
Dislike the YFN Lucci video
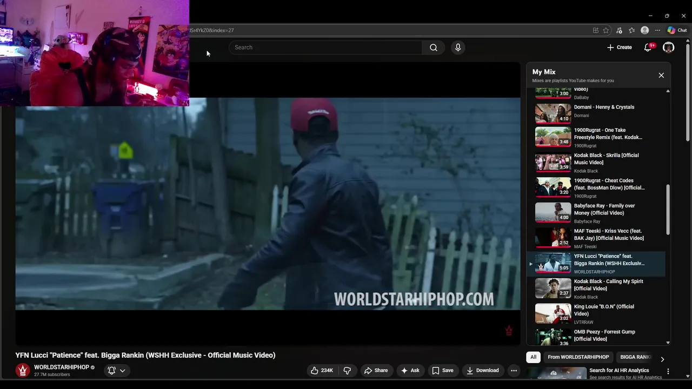click(x=348, y=371)
